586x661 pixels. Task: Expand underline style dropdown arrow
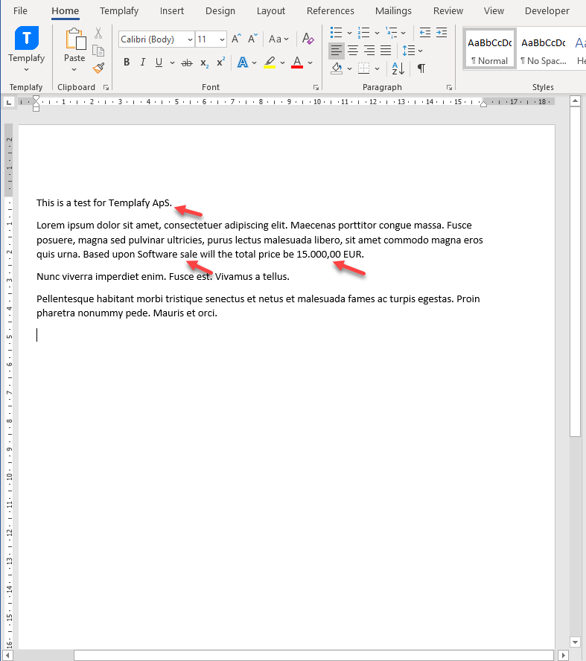[x=172, y=63]
